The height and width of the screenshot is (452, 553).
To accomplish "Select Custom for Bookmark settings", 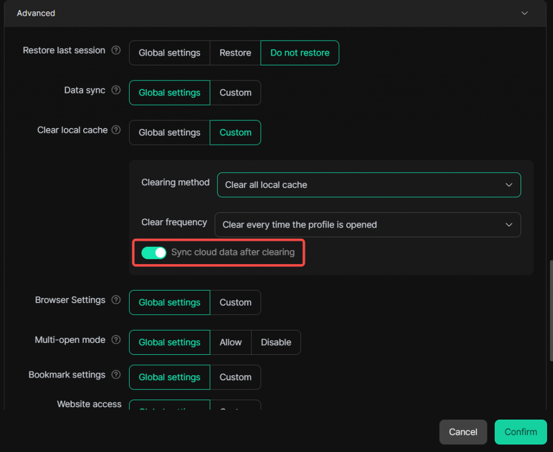I will tap(235, 377).
